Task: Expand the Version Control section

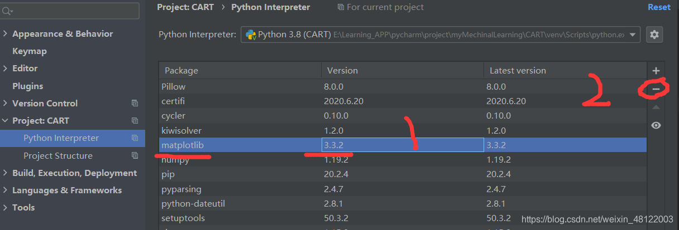Action: [5, 103]
